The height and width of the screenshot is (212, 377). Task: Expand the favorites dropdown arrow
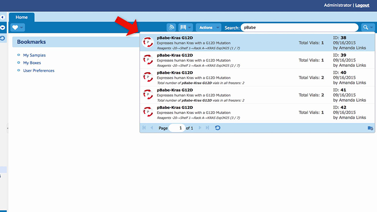coord(22,27)
